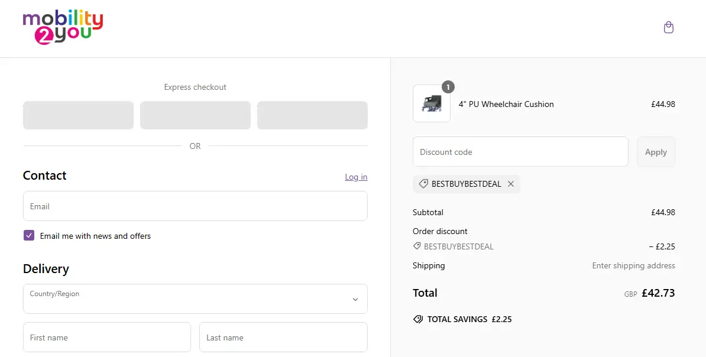
Task: Follow the Log in link
Action: (356, 177)
